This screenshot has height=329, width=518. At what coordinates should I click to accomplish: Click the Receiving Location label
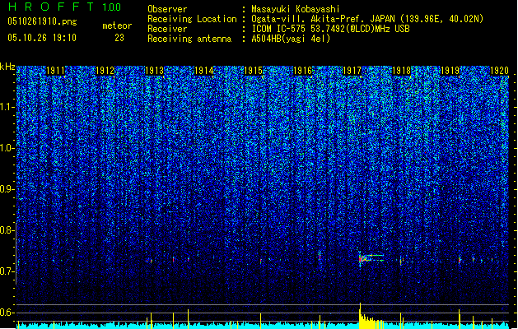point(192,19)
